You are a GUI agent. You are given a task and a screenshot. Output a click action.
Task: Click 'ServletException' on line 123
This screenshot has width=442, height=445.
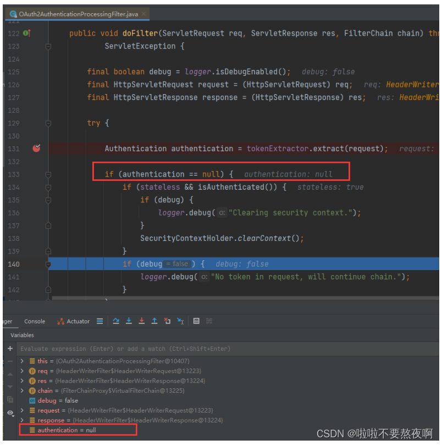pyautogui.click(x=140, y=46)
